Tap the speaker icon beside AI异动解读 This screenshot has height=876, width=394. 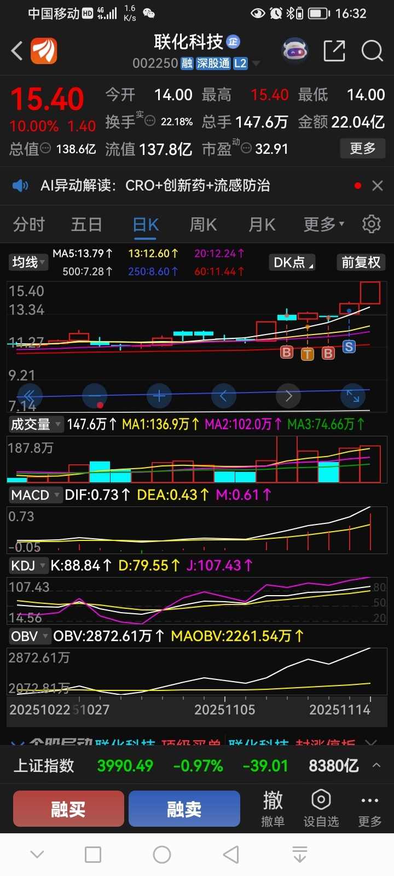click(x=20, y=186)
